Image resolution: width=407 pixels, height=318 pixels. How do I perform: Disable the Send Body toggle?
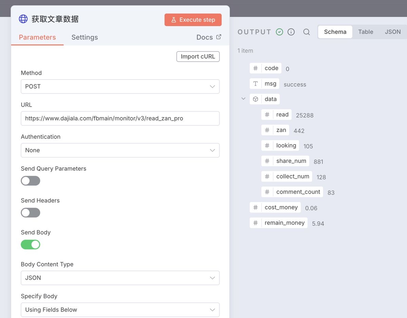31,244
